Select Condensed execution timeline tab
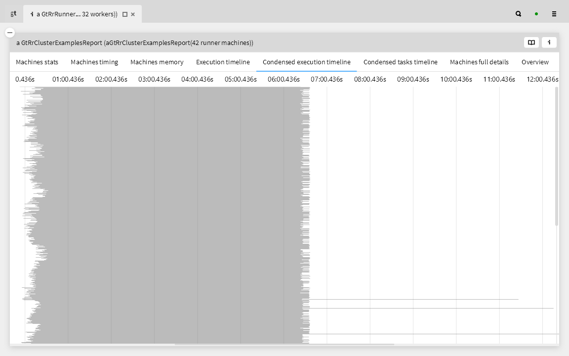The image size is (569, 356). tap(307, 62)
